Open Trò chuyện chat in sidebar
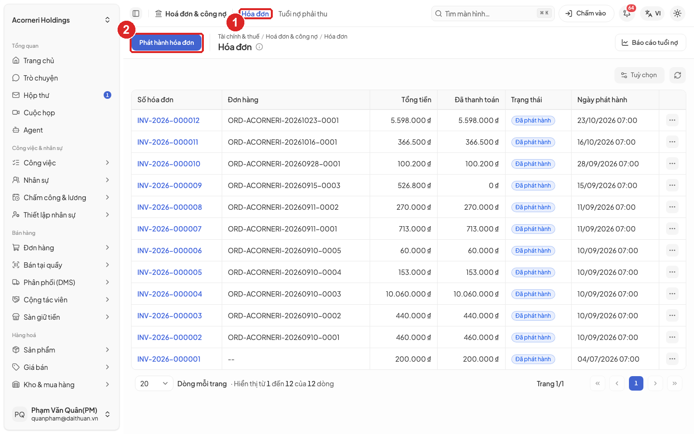The height and width of the screenshot is (434, 694). 62,78
